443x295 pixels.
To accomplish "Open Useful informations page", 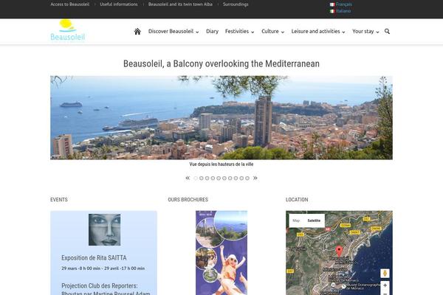I will pyautogui.click(x=119, y=4).
